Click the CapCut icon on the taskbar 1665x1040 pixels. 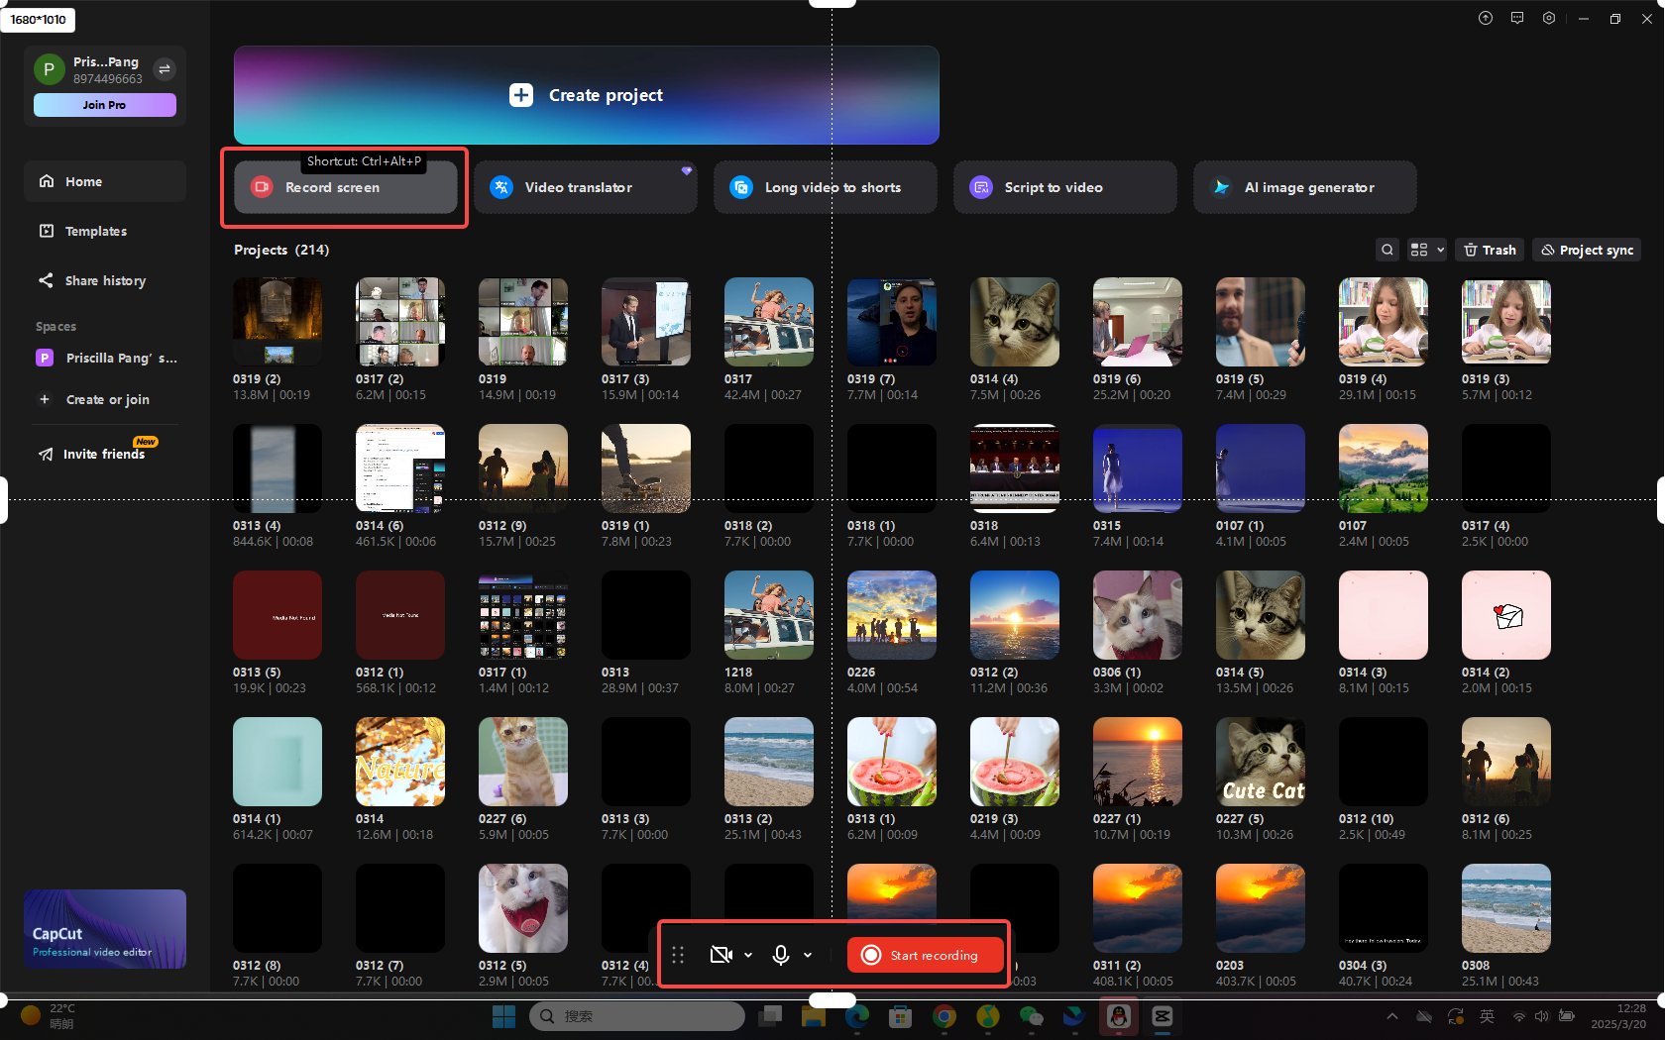tap(1163, 1016)
